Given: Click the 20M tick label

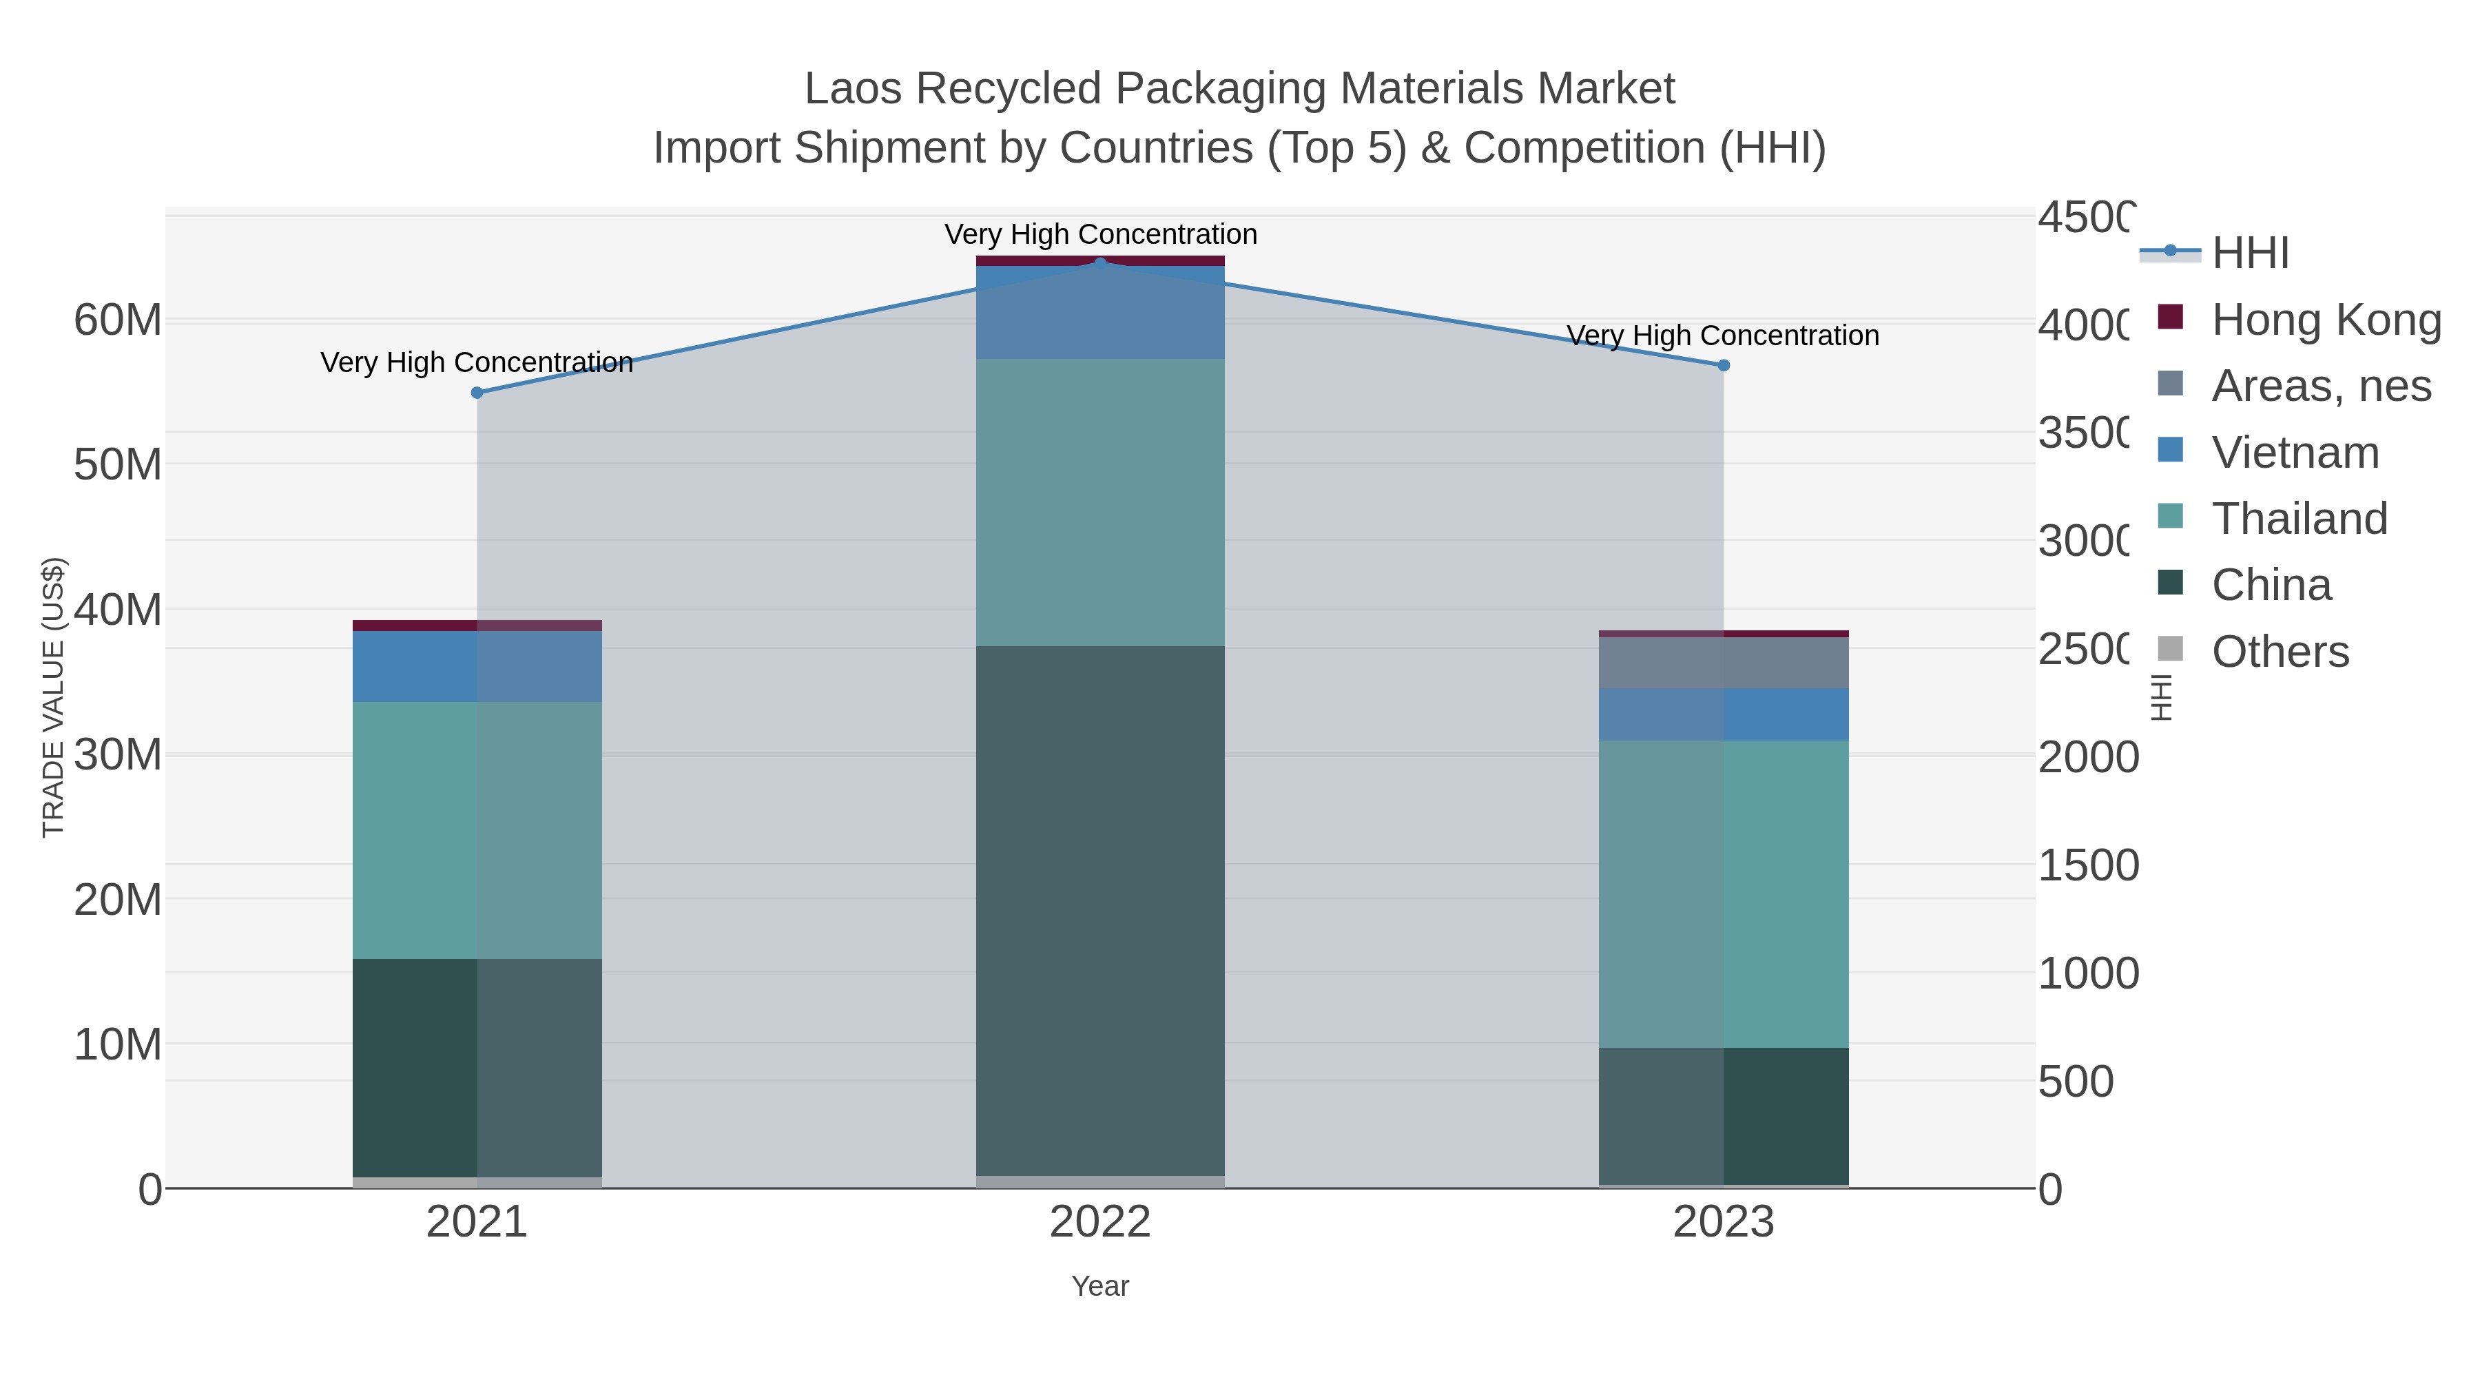Looking at the screenshot, I should pos(117,900).
